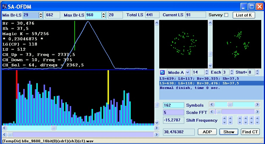Click the Symbols slider thumb
The image size is (265, 144).
point(230,105)
